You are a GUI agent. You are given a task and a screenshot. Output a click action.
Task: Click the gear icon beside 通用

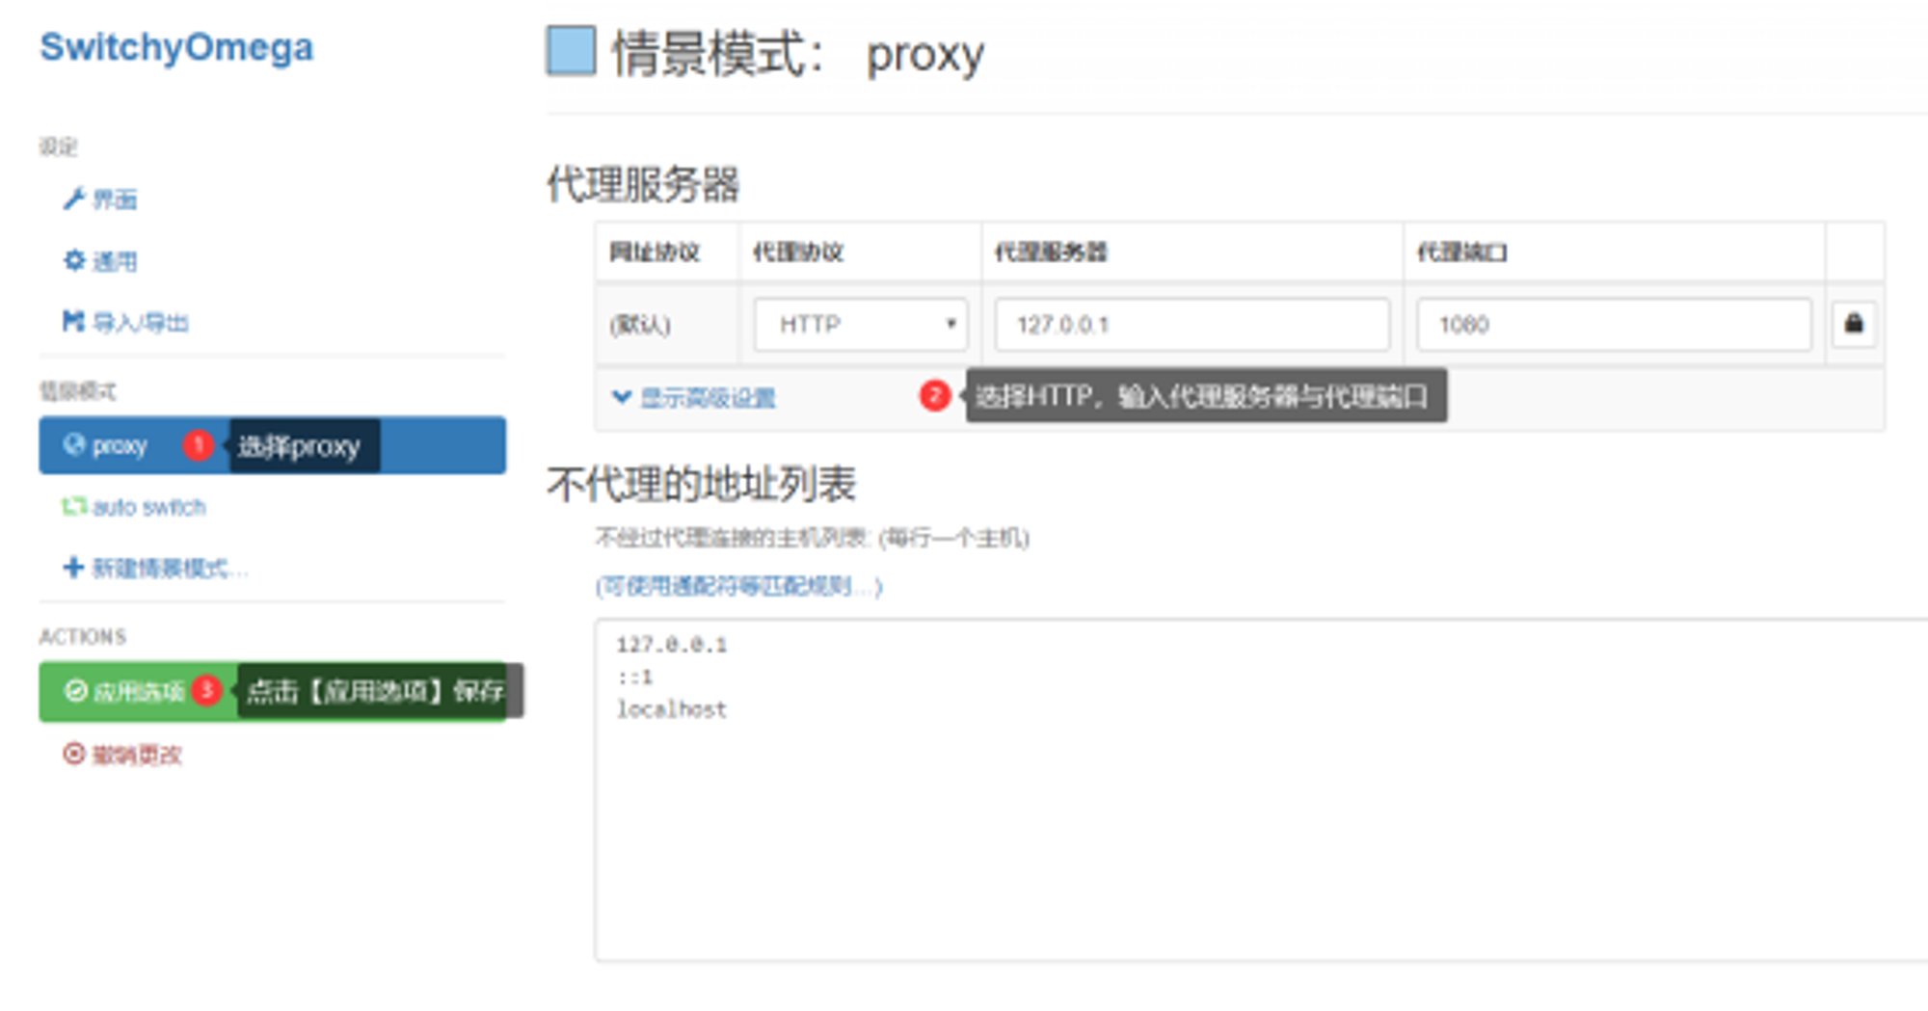tap(73, 260)
